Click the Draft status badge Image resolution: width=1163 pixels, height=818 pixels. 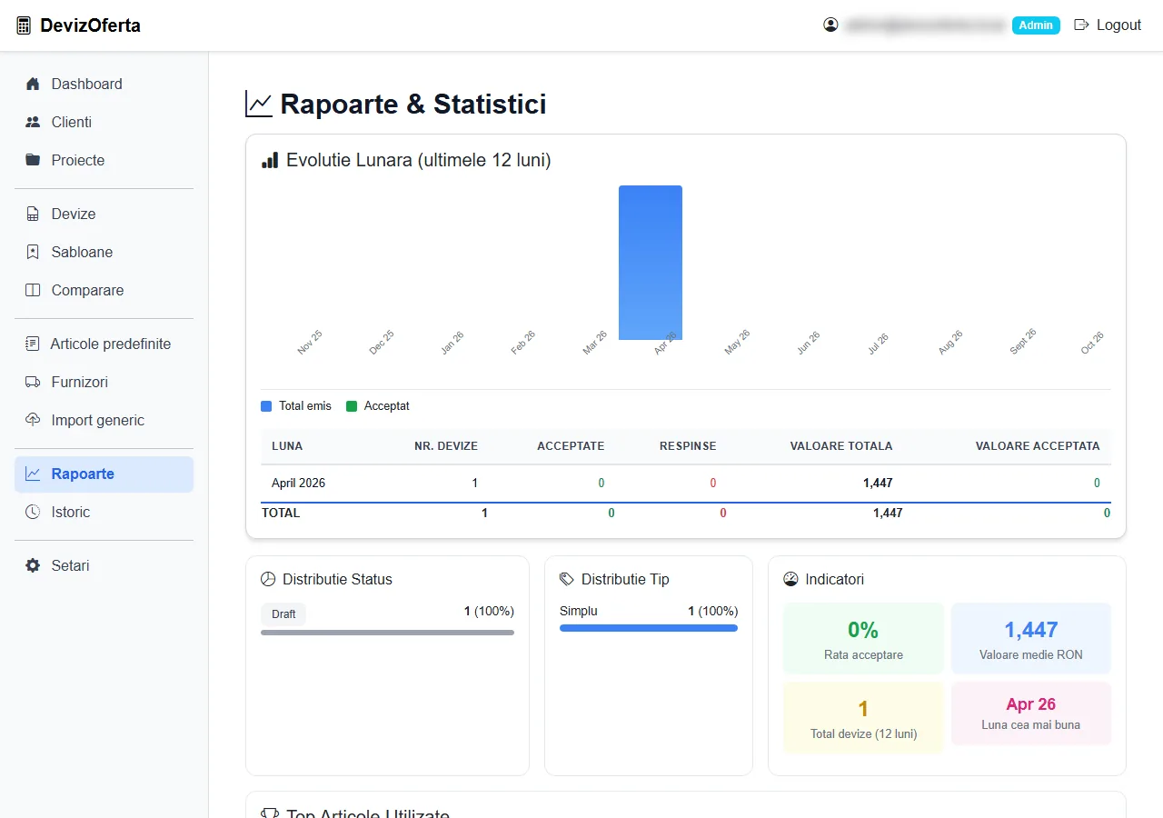283,614
